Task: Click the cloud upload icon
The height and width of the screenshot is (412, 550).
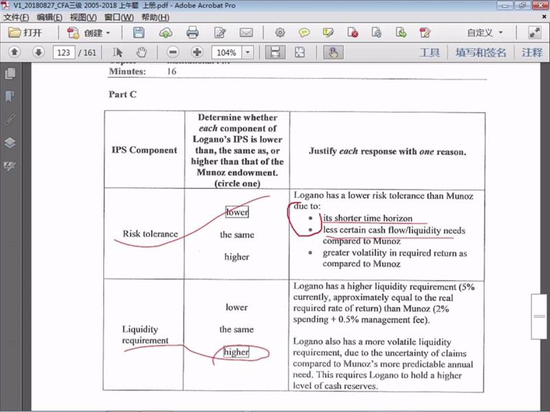Action: pos(166,33)
